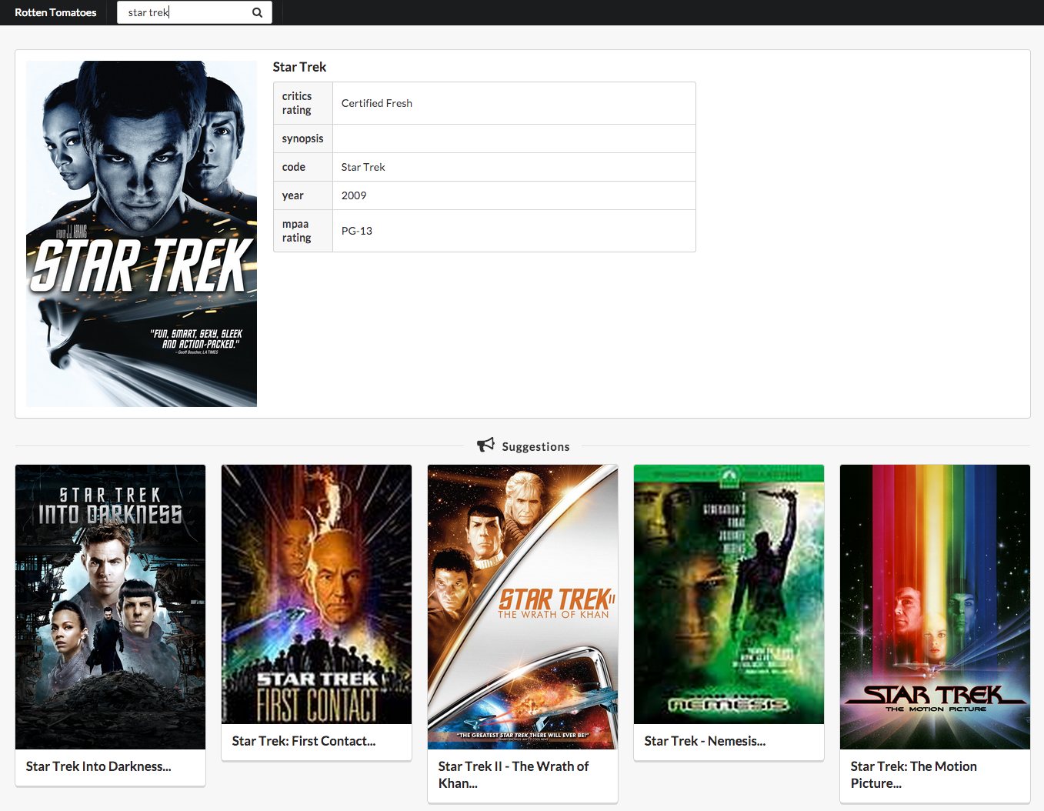Open the Star Trek: First Contact poster

point(316,594)
